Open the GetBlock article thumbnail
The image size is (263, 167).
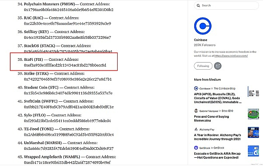click(253, 151)
